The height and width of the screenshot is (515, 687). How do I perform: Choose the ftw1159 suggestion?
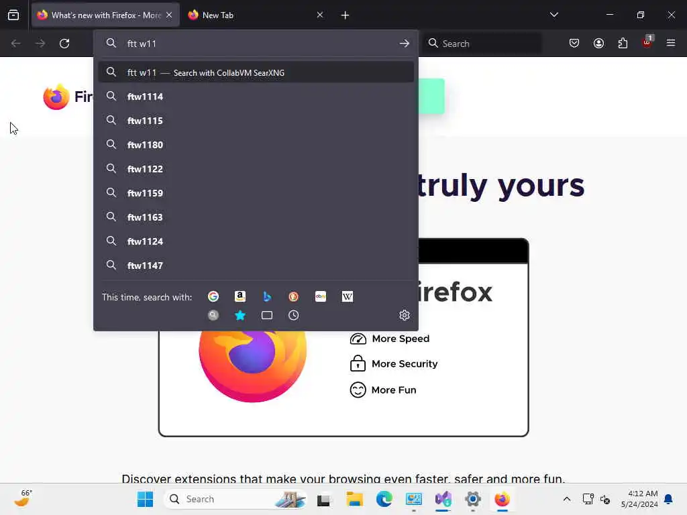[256, 192]
